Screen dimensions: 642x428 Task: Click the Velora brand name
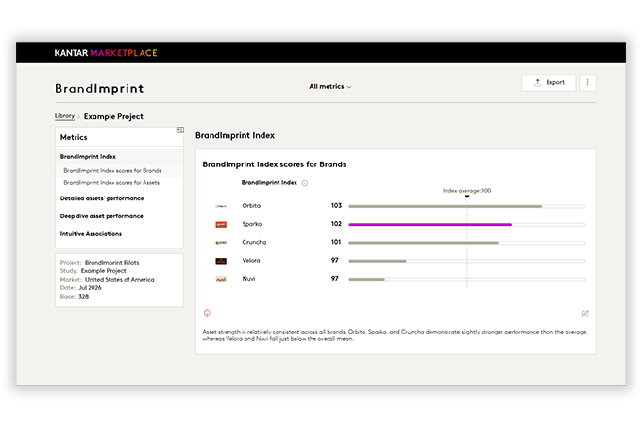(251, 260)
